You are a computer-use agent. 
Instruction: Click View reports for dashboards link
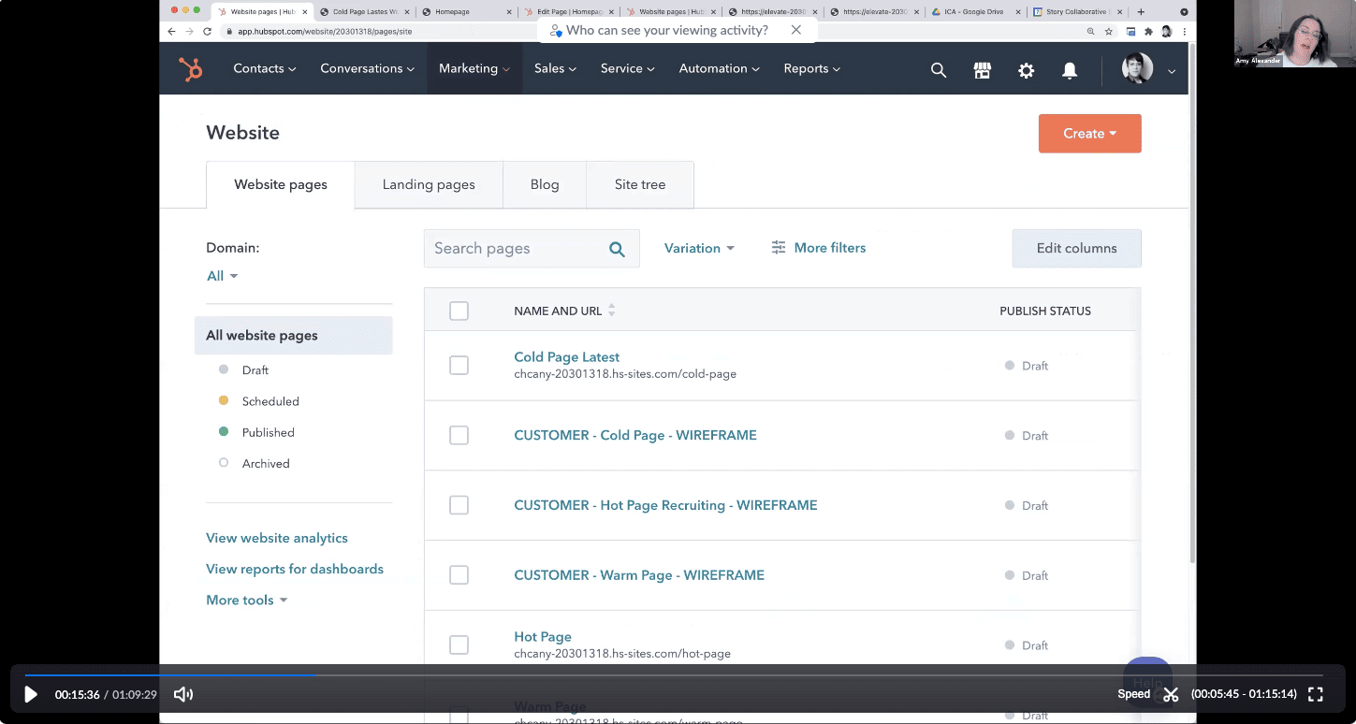click(x=295, y=570)
